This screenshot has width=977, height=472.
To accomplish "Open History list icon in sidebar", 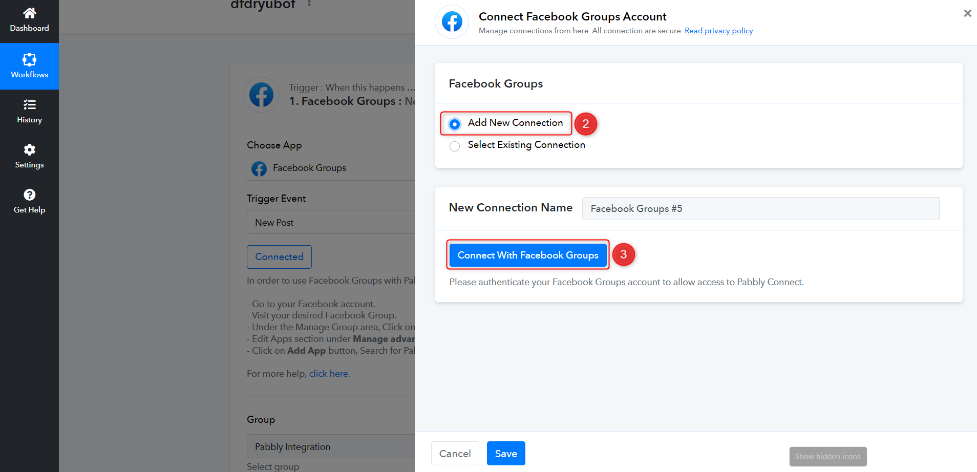I will [x=29, y=104].
